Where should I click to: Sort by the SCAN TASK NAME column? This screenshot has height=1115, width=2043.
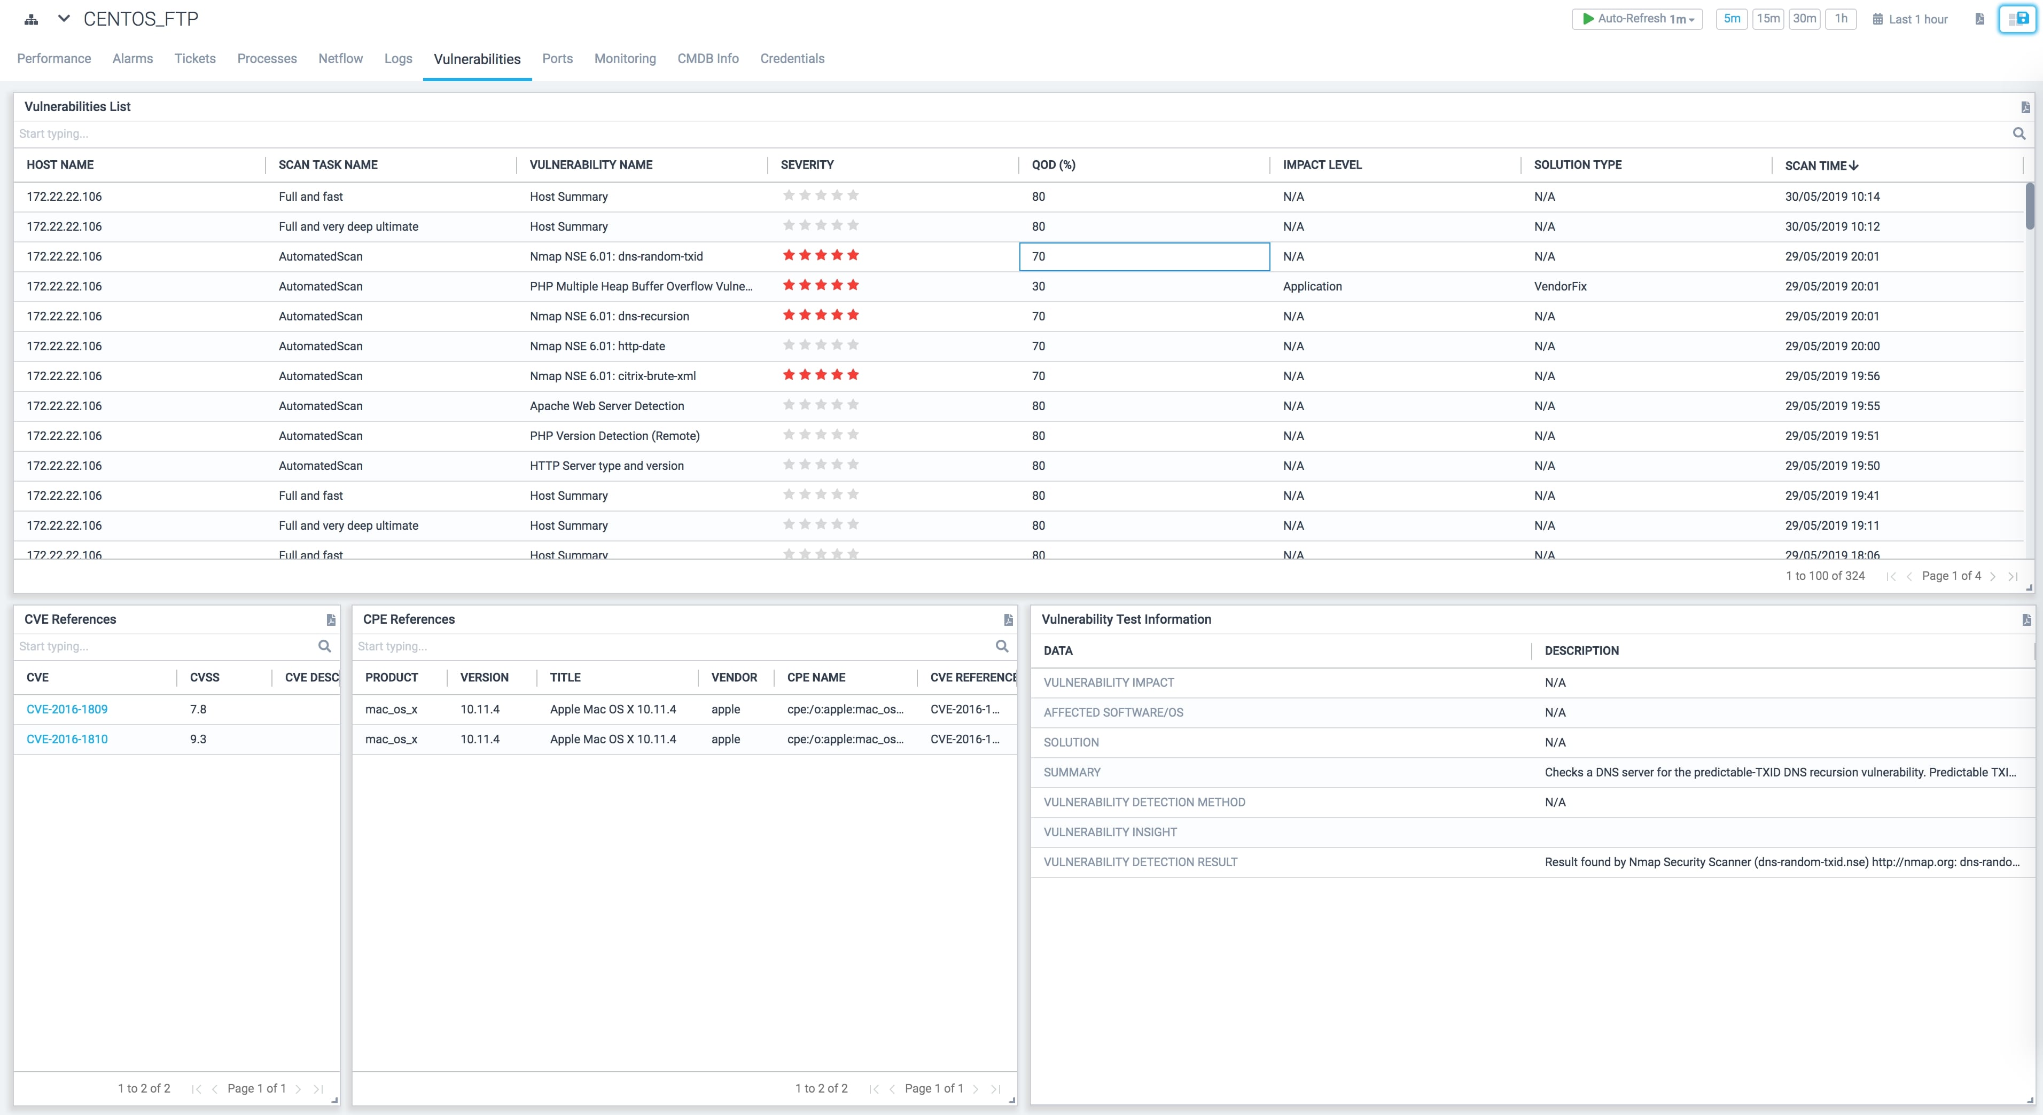(329, 165)
